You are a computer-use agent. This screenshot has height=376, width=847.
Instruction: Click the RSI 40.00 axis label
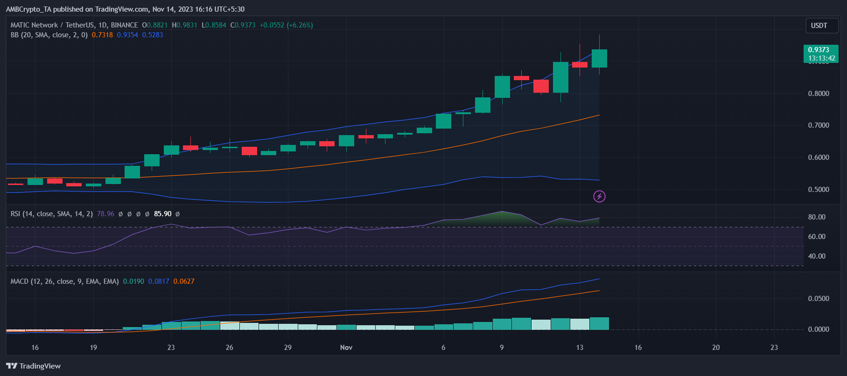(817, 256)
